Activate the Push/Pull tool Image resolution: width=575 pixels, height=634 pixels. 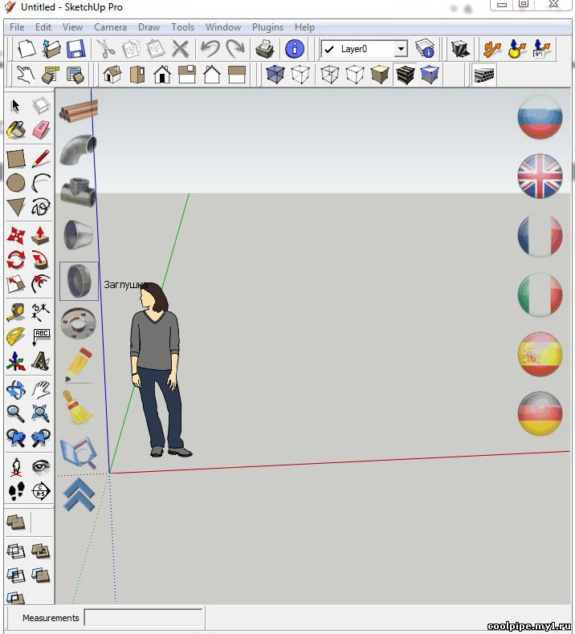click(41, 235)
